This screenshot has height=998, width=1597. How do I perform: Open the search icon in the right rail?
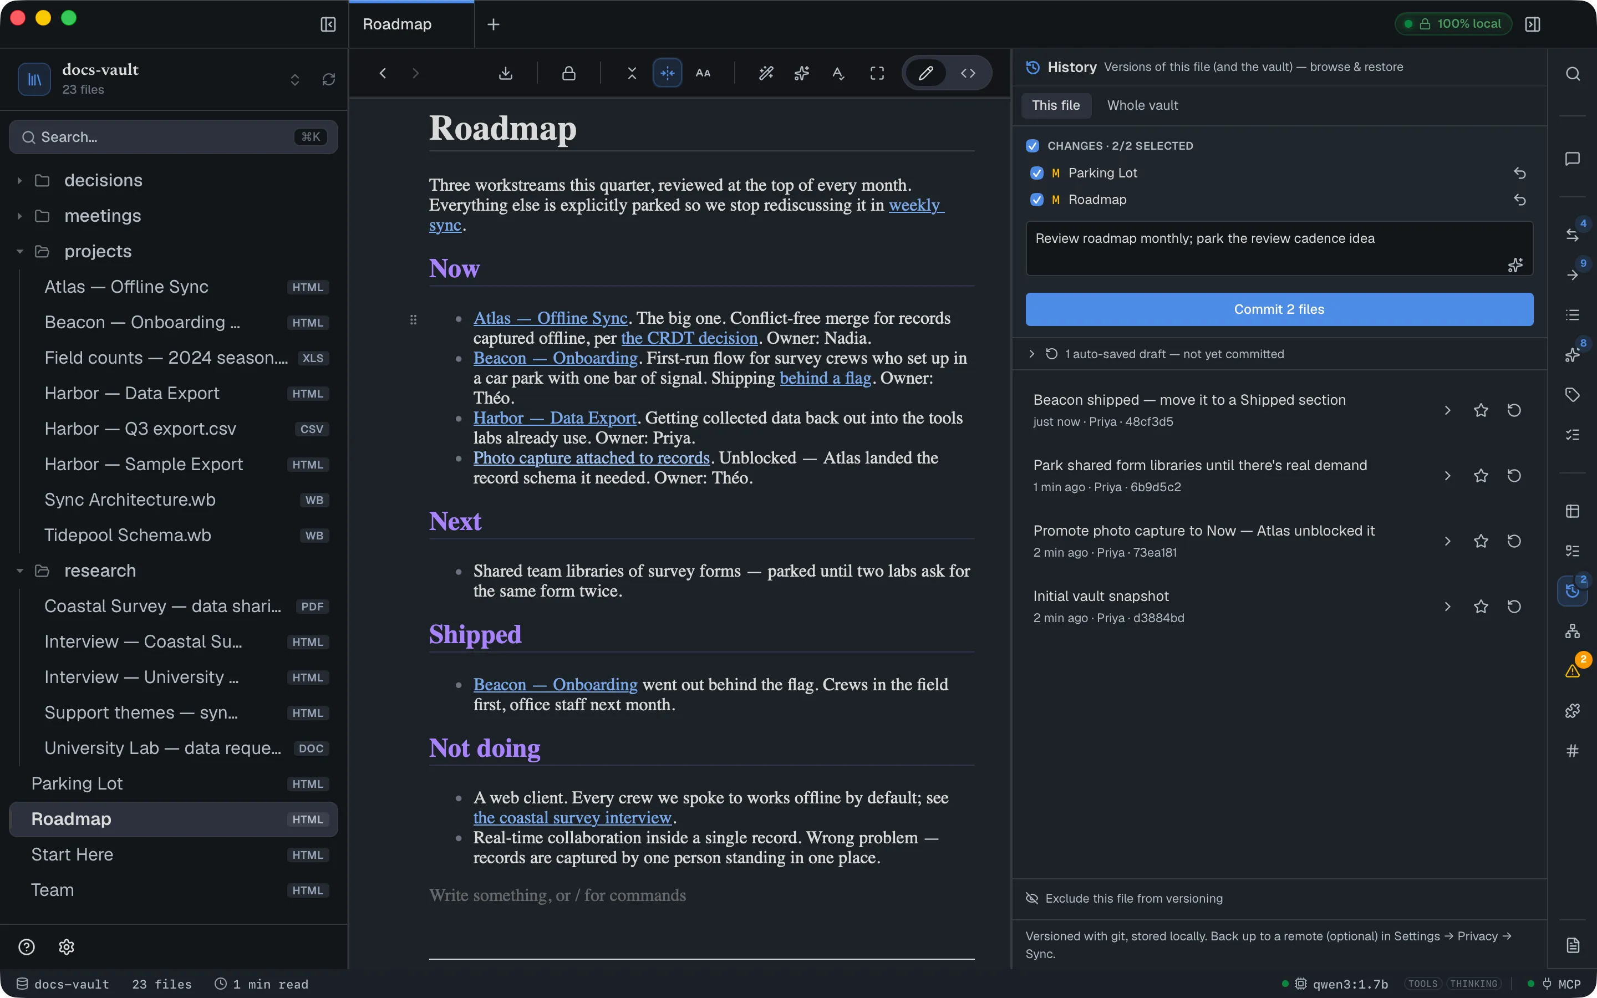pos(1573,74)
